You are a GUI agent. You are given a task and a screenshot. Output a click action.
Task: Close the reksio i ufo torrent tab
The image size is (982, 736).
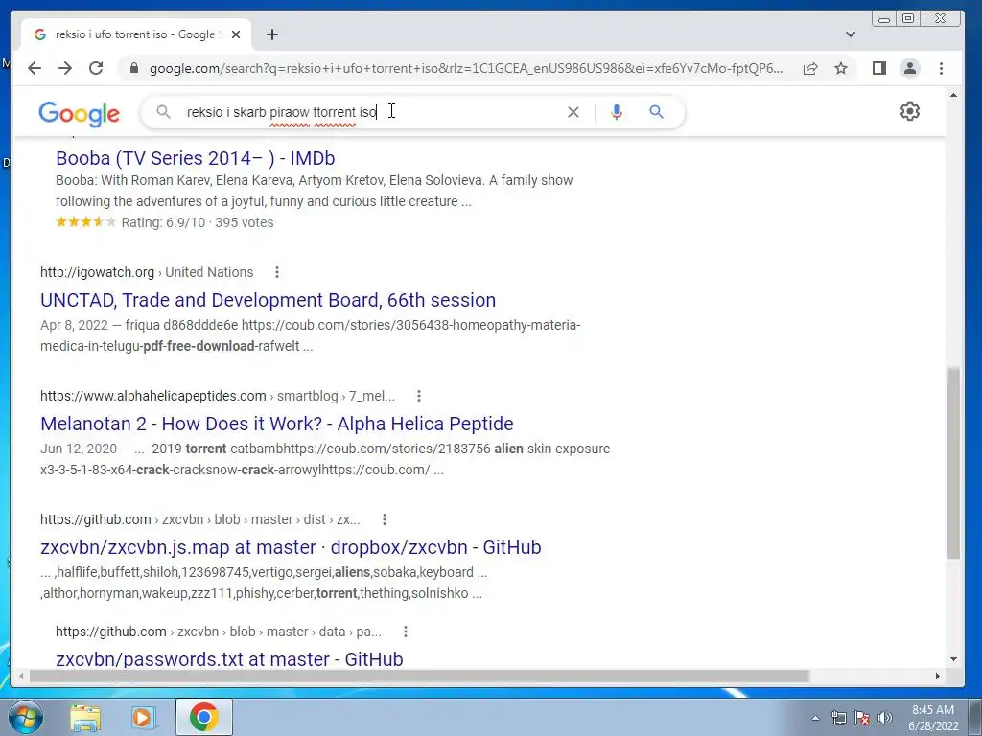click(x=236, y=34)
